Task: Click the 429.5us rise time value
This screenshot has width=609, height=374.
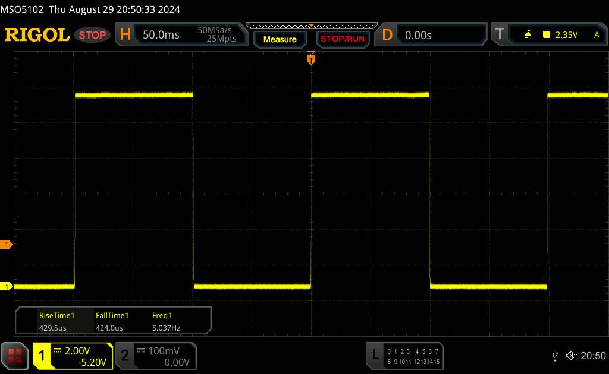Action: (52, 328)
